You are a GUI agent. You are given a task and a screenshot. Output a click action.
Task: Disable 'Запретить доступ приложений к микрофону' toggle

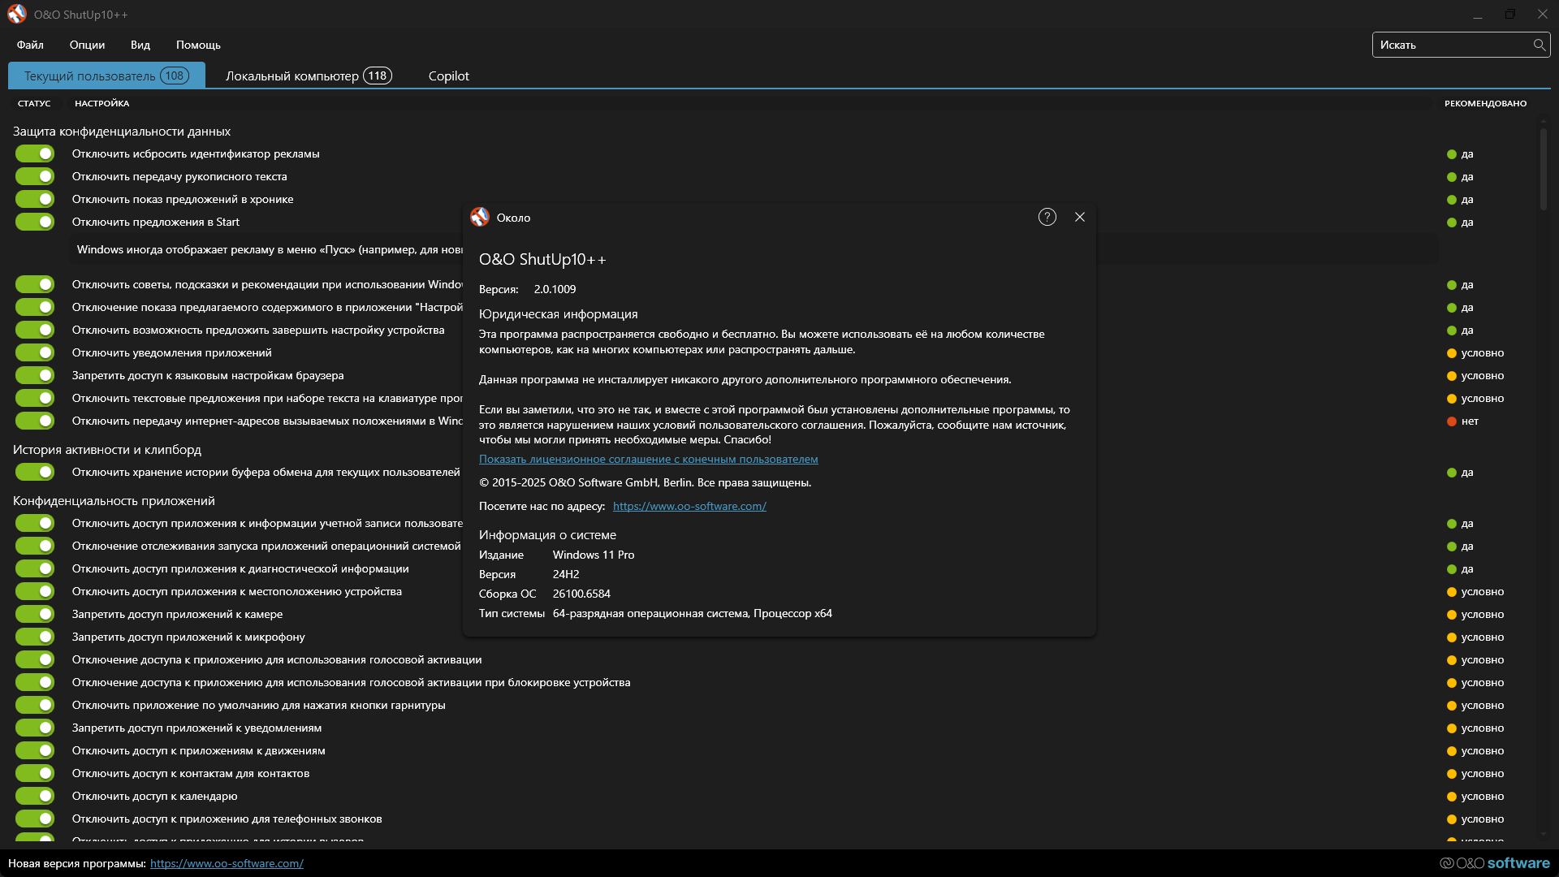[35, 637]
